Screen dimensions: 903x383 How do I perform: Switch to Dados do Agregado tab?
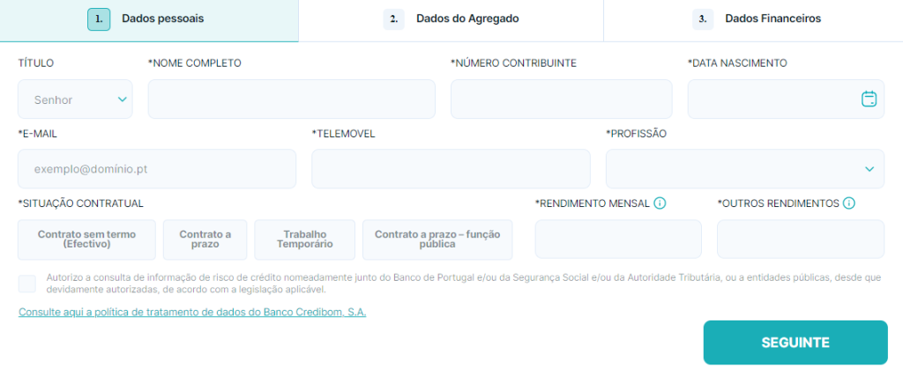pyautogui.click(x=467, y=19)
